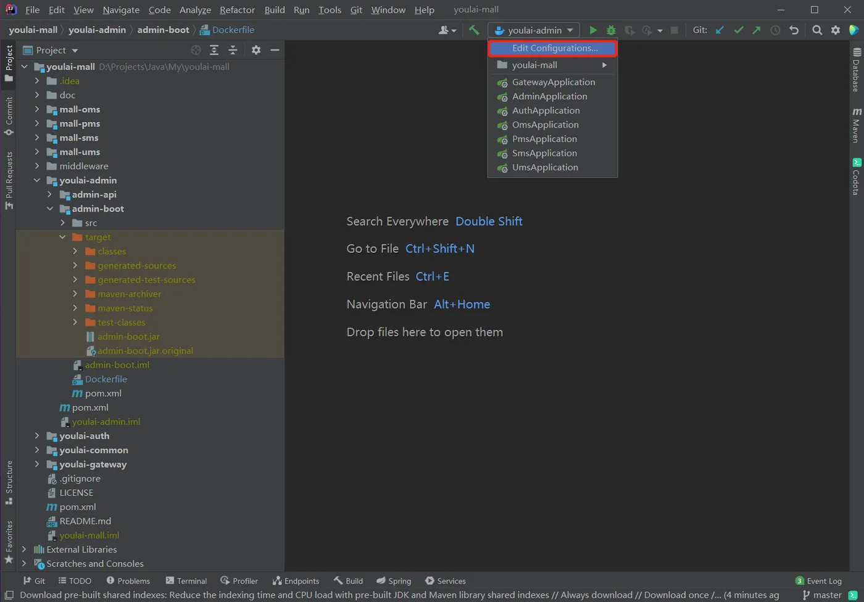This screenshot has height=602, width=864.
Task: Click the Git rollback arrow icon
Action: coord(794,30)
